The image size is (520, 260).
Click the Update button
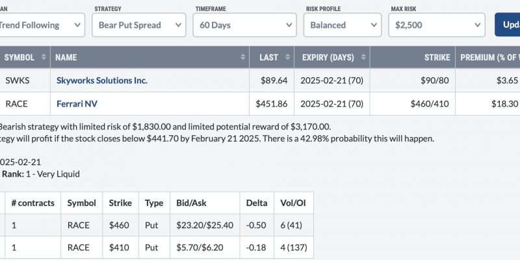pyautogui.click(x=508, y=25)
